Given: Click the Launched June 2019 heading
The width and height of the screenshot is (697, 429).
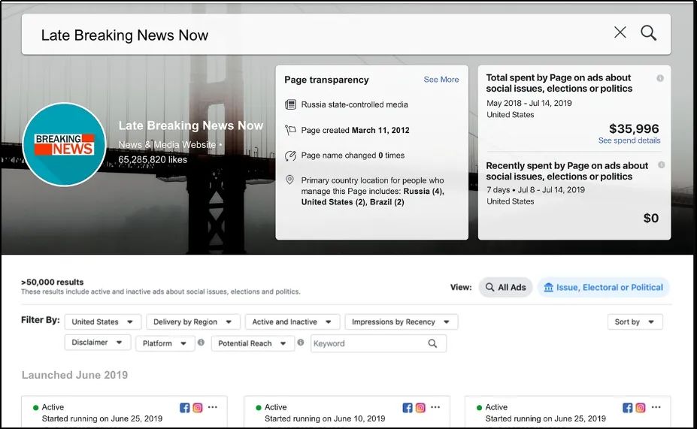Looking at the screenshot, I should pyautogui.click(x=74, y=375).
